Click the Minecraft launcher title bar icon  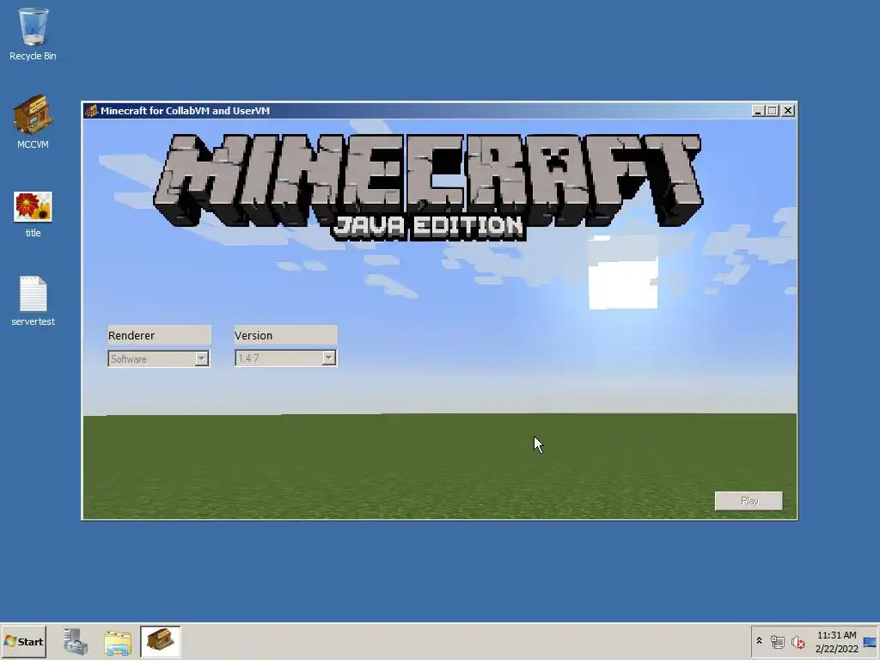[x=91, y=111]
